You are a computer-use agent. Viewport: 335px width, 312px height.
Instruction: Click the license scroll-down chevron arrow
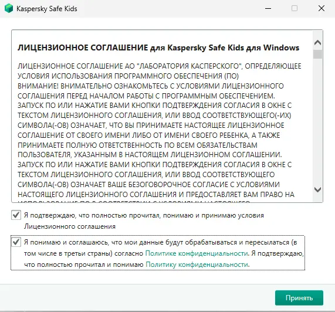[x=318, y=189]
